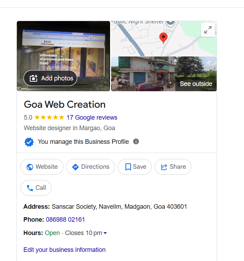
Task: Click the expand map icon
Action: [x=208, y=30]
